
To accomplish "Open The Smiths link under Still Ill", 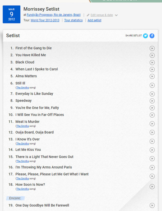I will (22, 88).
